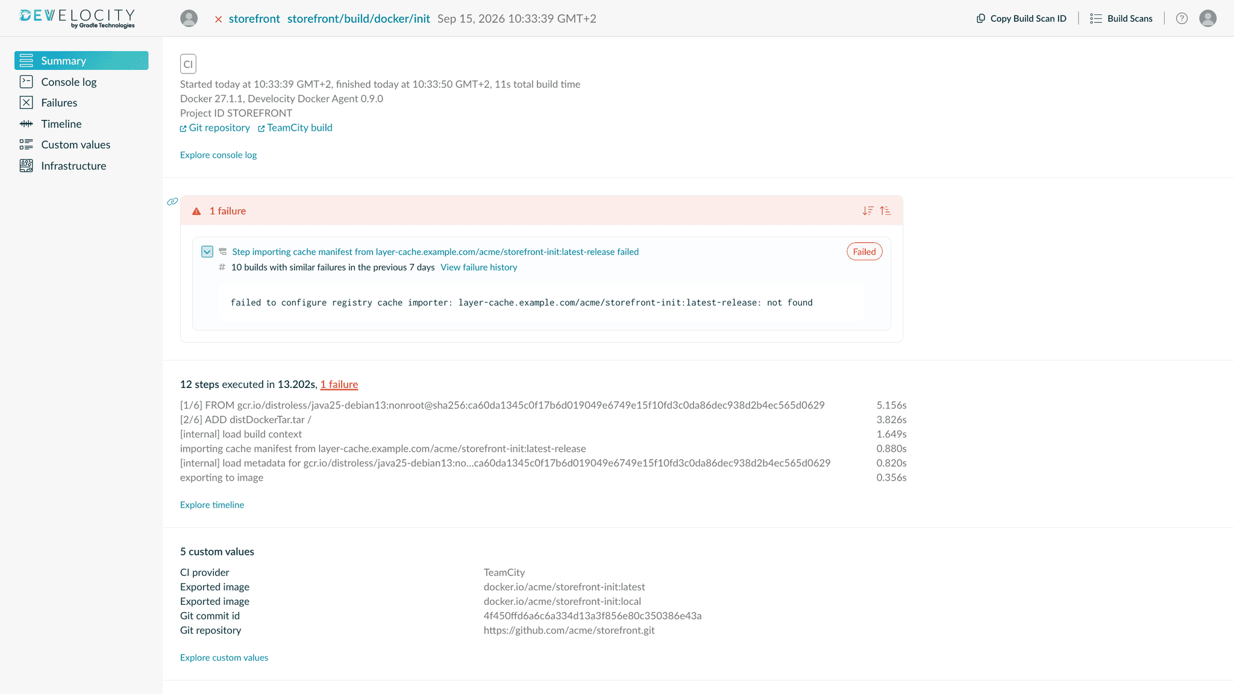Click the Git commit id hash value

pos(592,616)
